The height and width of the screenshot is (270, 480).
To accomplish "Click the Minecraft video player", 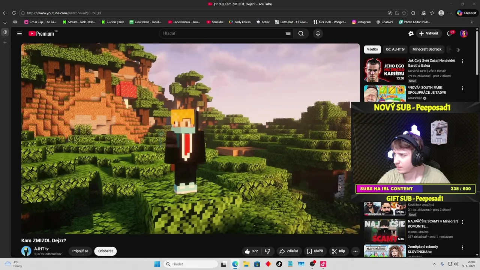I will click(x=190, y=139).
